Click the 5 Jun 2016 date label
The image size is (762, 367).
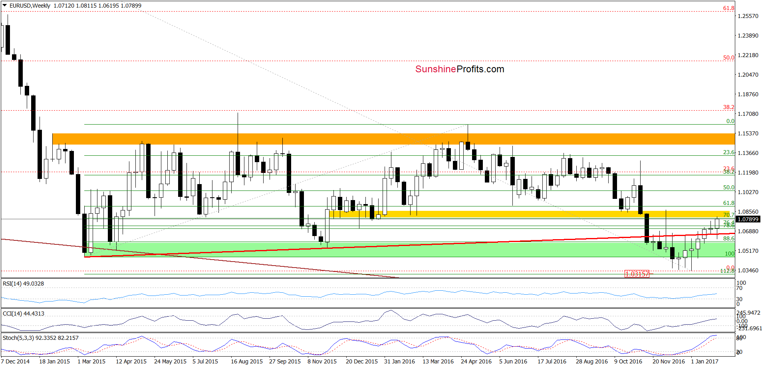(x=513, y=361)
